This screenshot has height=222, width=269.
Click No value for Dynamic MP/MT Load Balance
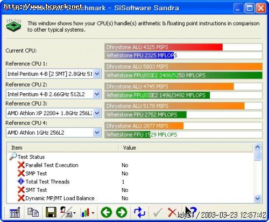[125, 198]
